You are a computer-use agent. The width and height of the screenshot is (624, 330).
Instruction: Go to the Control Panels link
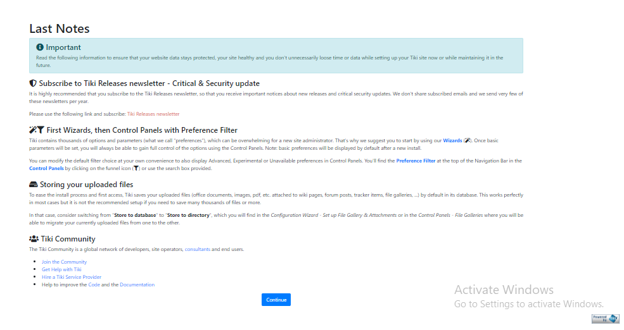tap(46, 169)
